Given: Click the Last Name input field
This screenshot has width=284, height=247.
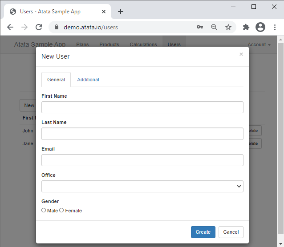Looking at the screenshot, I should click(x=142, y=134).
